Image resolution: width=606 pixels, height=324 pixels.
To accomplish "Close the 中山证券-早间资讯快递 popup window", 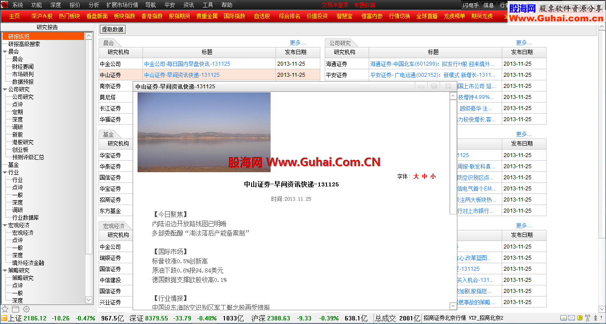I will [449, 86].
